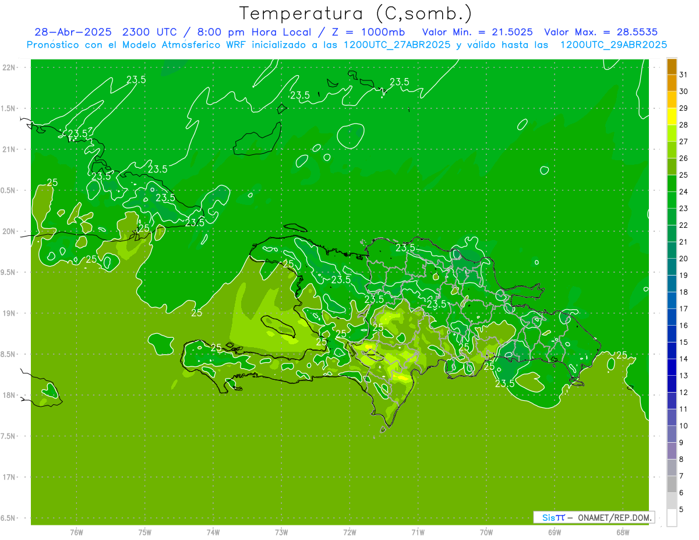
Task: Click the "6.5N" latitude axis label
Action: (8, 518)
